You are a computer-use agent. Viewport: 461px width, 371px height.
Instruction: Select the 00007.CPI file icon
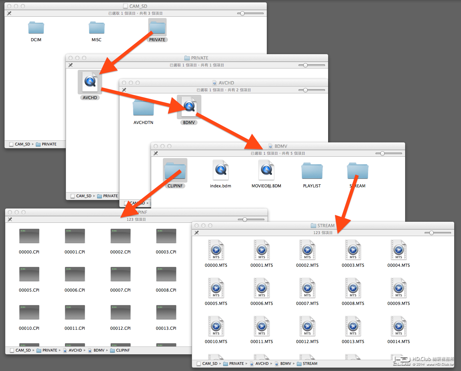[x=121, y=274]
